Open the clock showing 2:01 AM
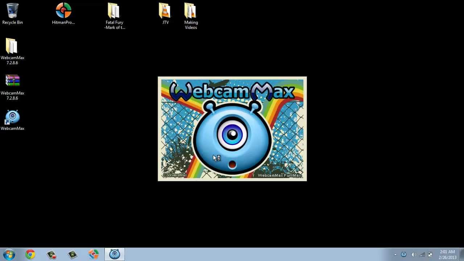 click(x=447, y=254)
